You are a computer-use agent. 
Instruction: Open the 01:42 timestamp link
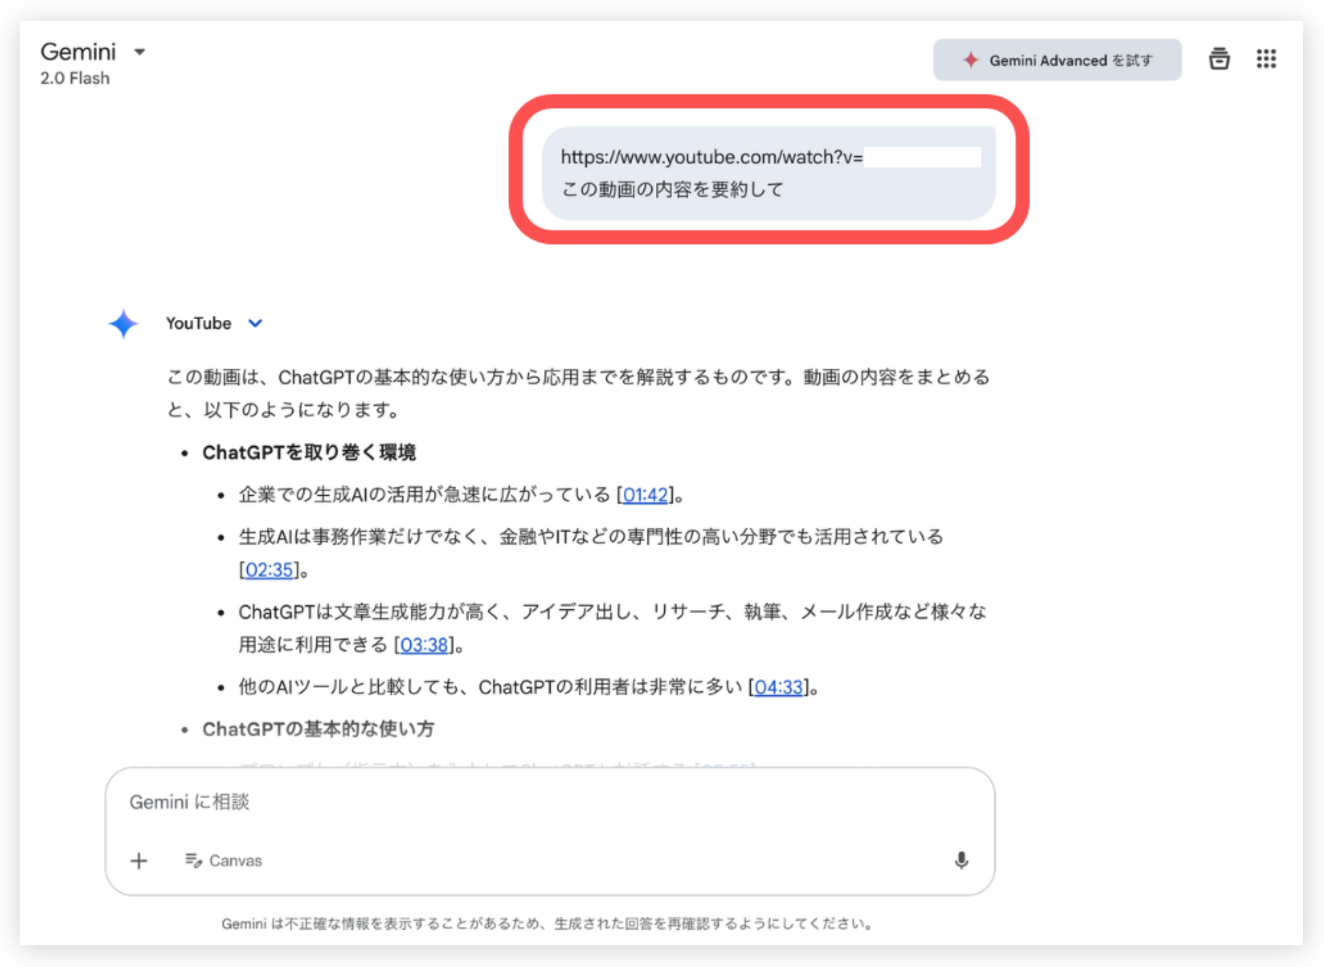click(645, 495)
